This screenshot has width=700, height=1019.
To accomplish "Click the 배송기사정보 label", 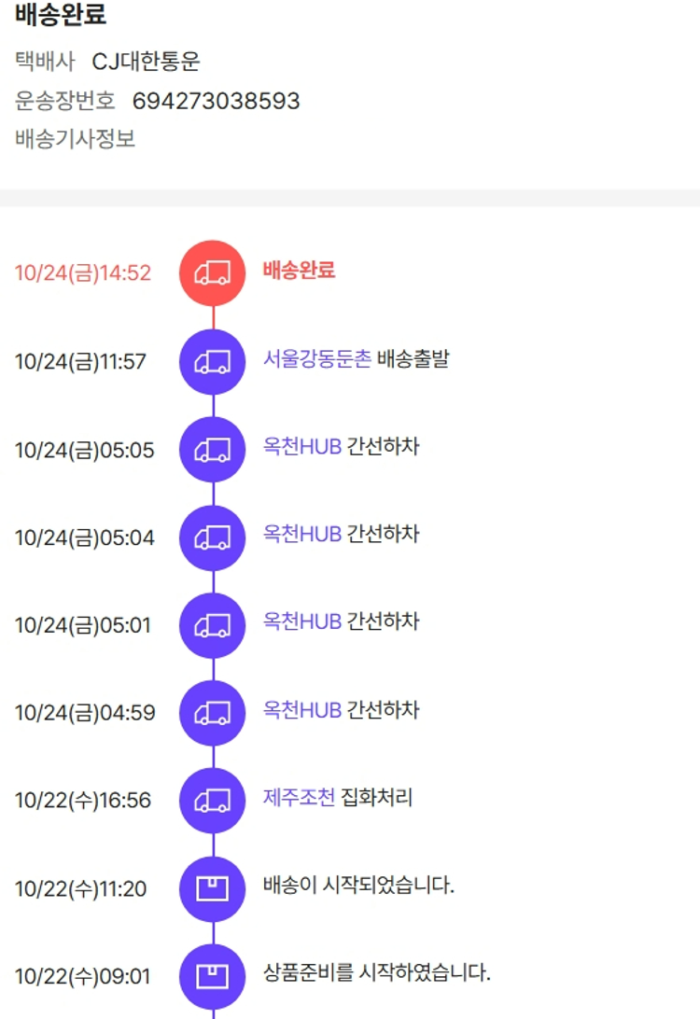I will coord(76,139).
